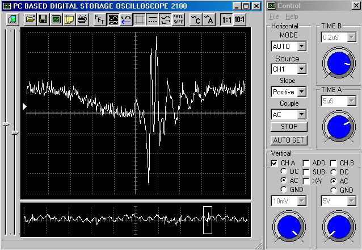The width and height of the screenshot is (362, 250).
Task: Open the FFT spectrum analysis tool
Action: click(99, 19)
